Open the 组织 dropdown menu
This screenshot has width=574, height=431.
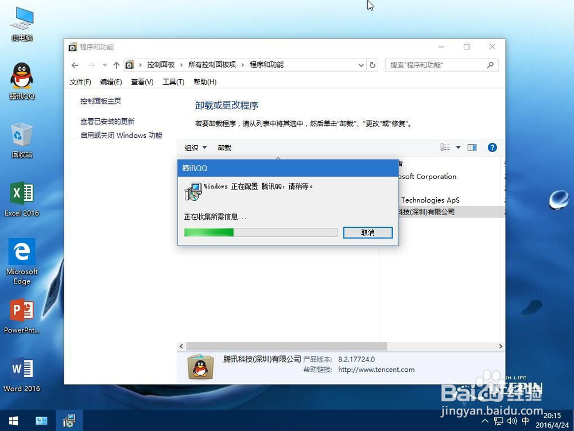point(196,147)
